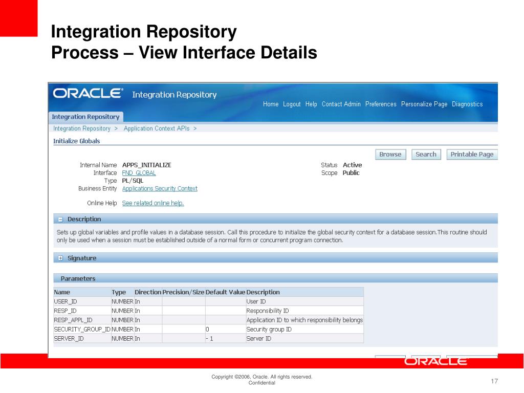Navigate to Integration Repository breadcrumb
Viewport: 524px width, 393px height.
[x=82, y=129]
